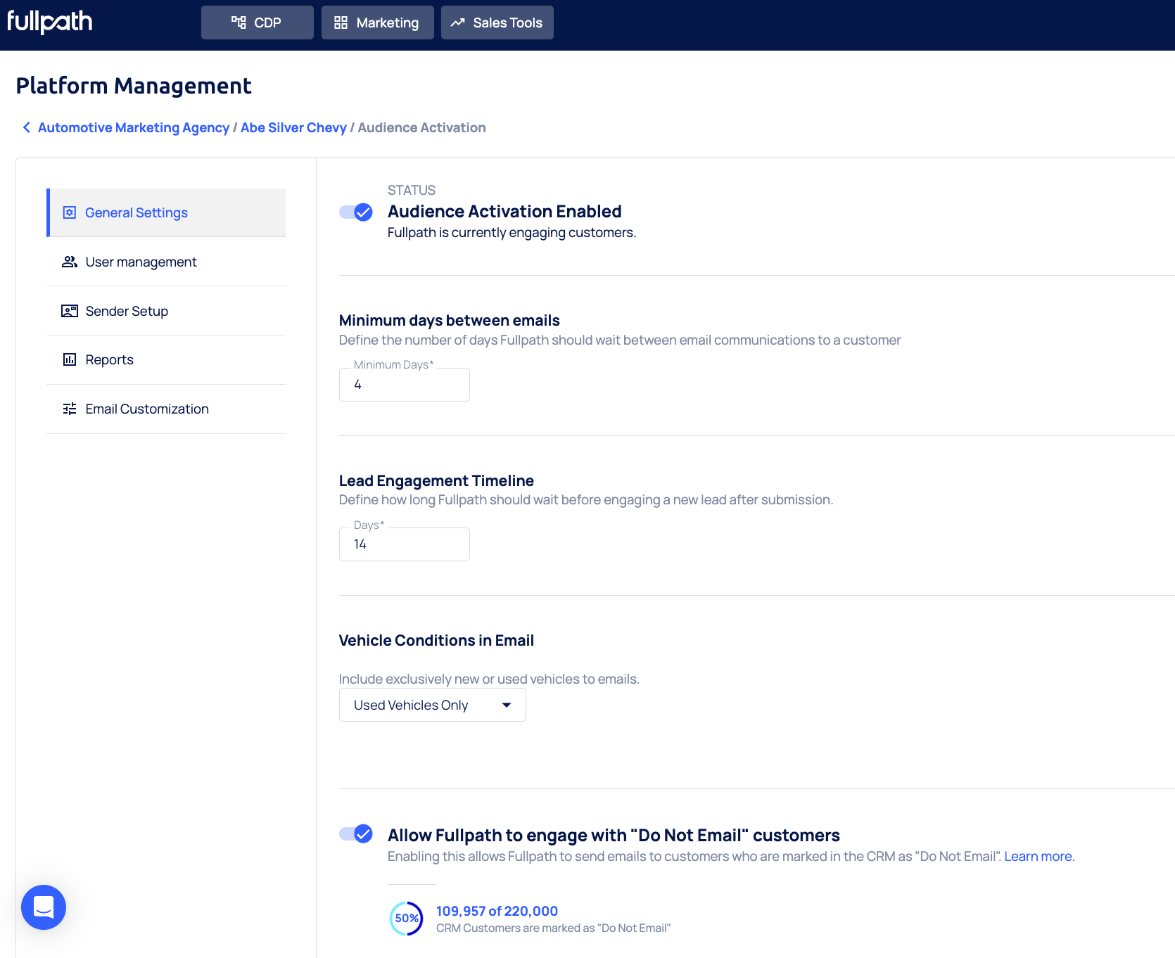Click the Email Customization sliders icon

coord(70,409)
